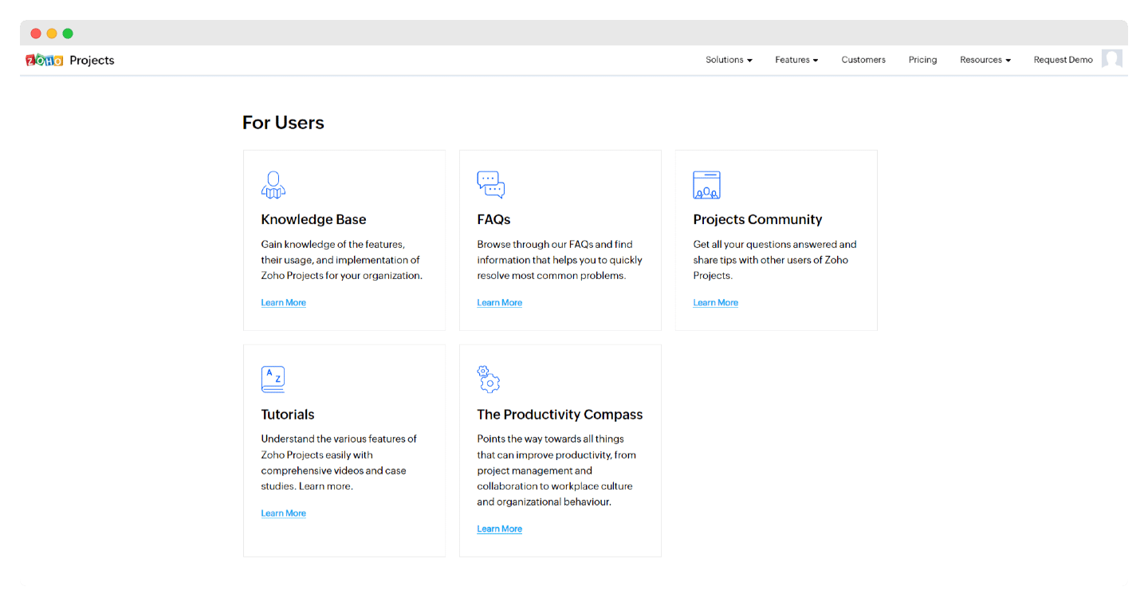
Task: Click Learn More under FAQs
Action: [500, 303]
